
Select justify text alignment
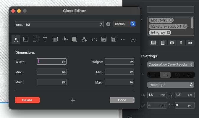point(188,75)
